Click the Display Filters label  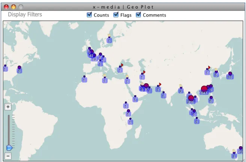(25, 14)
